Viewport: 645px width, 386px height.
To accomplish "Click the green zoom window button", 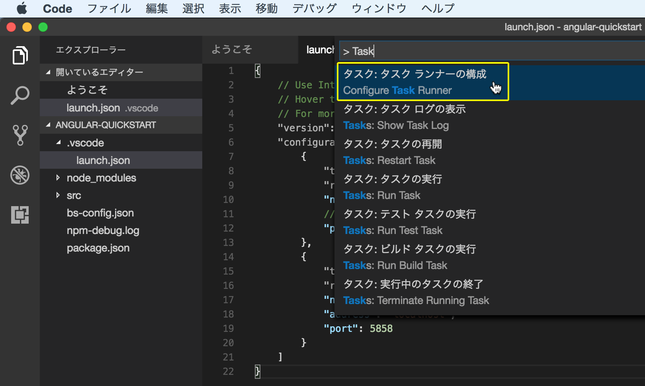I will coord(43,27).
